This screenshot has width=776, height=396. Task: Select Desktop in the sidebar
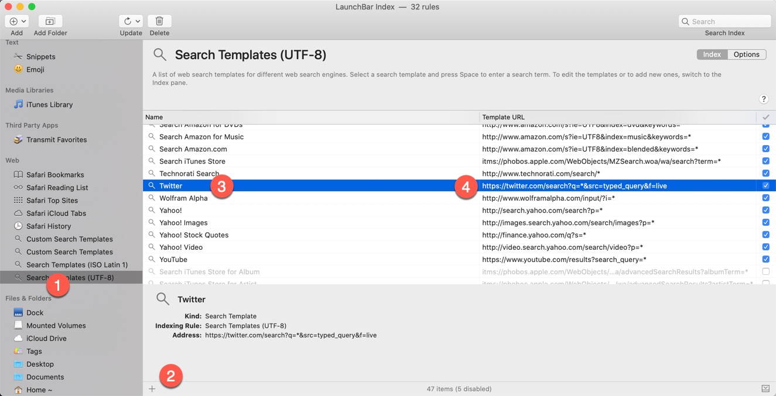click(71, 364)
